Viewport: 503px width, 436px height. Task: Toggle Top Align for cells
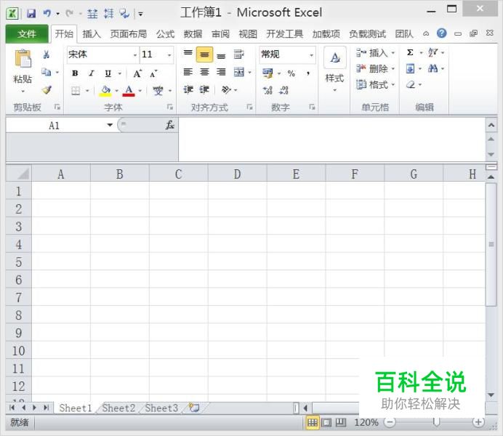click(188, 54)
